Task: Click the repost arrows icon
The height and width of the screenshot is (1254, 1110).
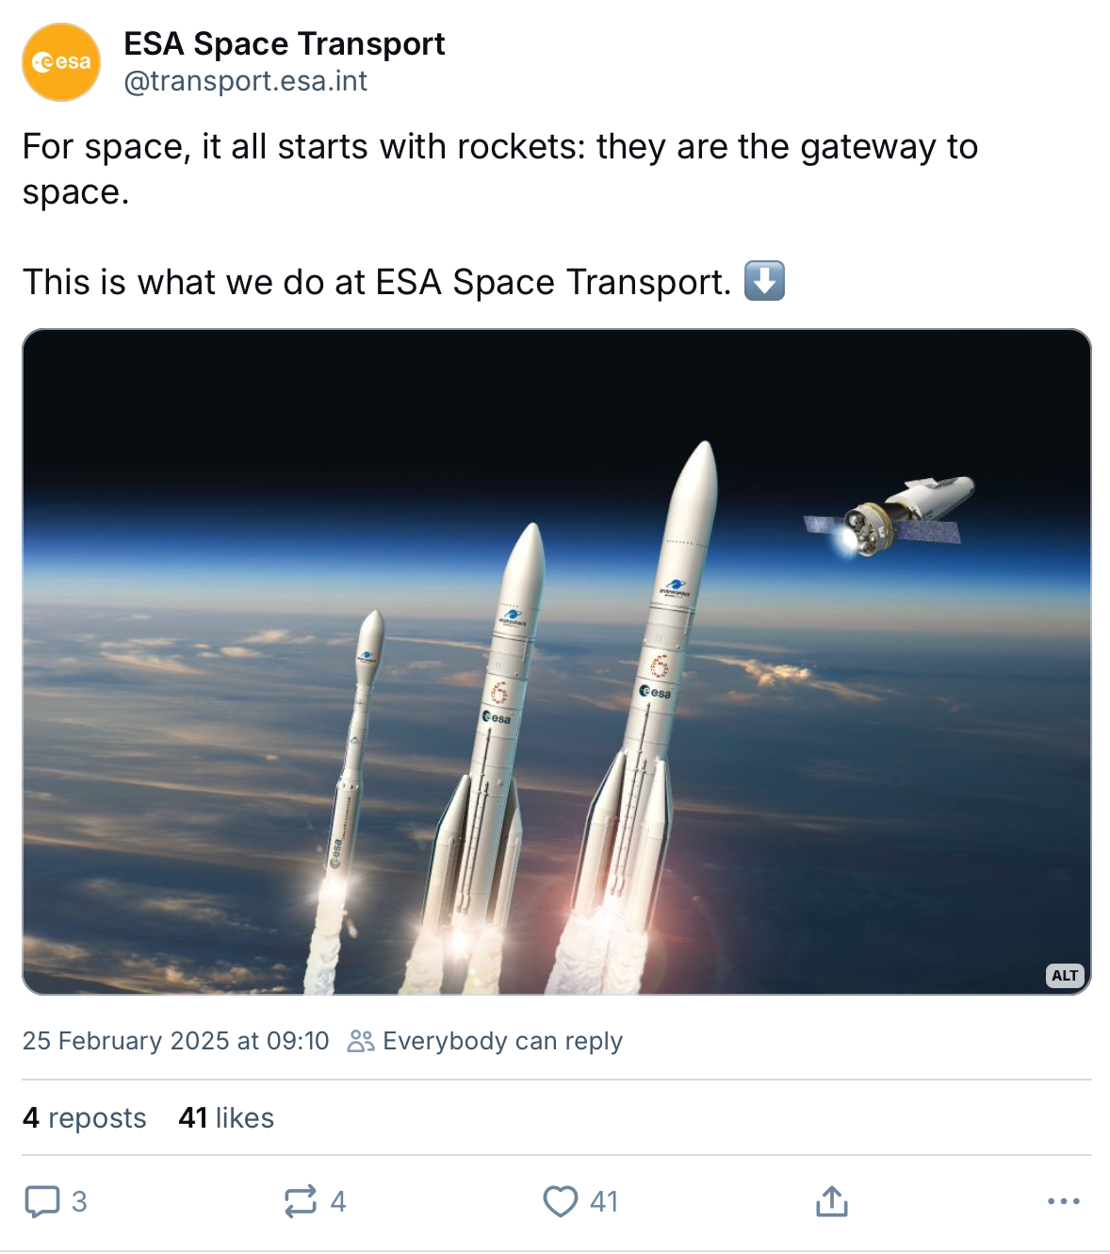Action: pyautogui.click(x=301, y=1201)
